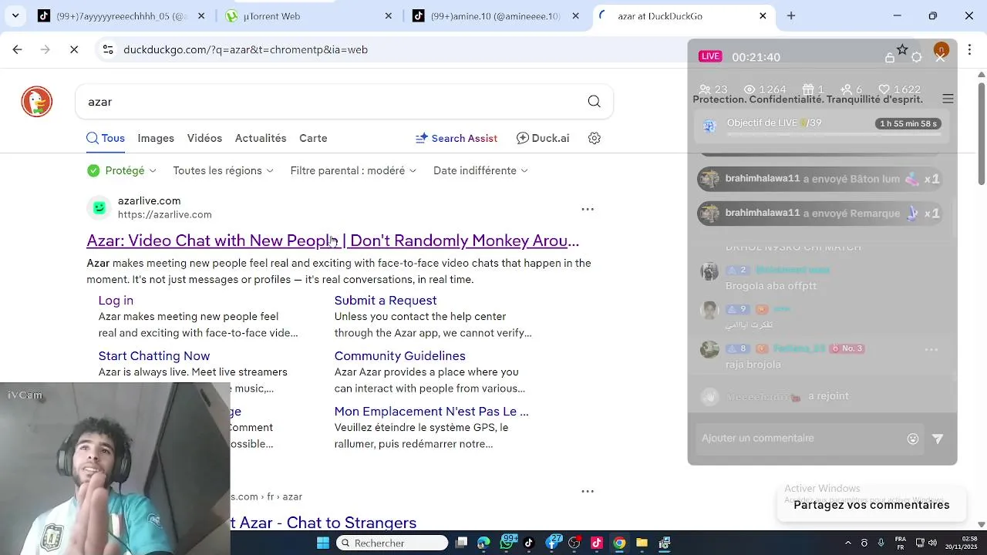Switch to Images search tab
The image size is (987, 555).
(156, 138)
